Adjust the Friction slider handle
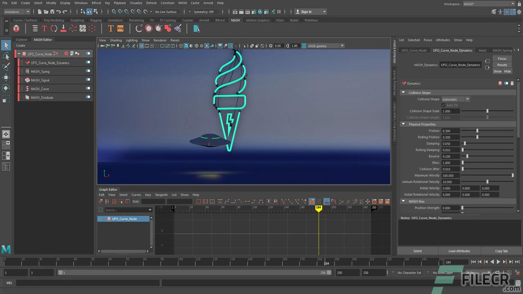Image resolution: width=523 pixels, height=294 pixels. pyautogui.click(x=477, y=131)
